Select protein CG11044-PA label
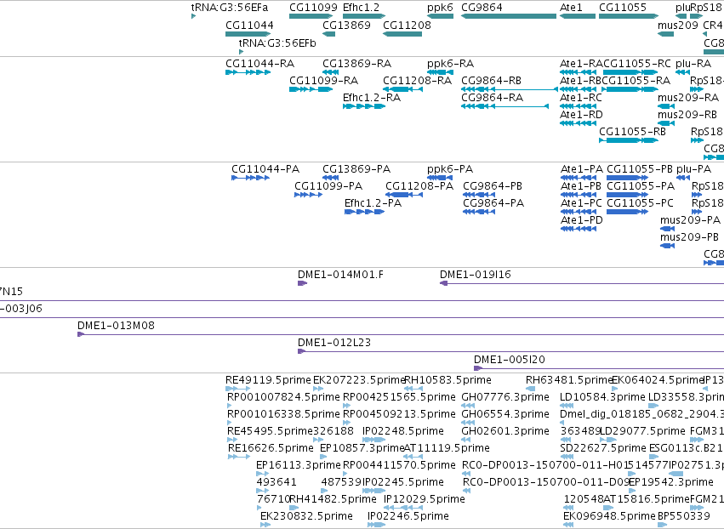This screenshot has width=724, height=529. [265, 169]
